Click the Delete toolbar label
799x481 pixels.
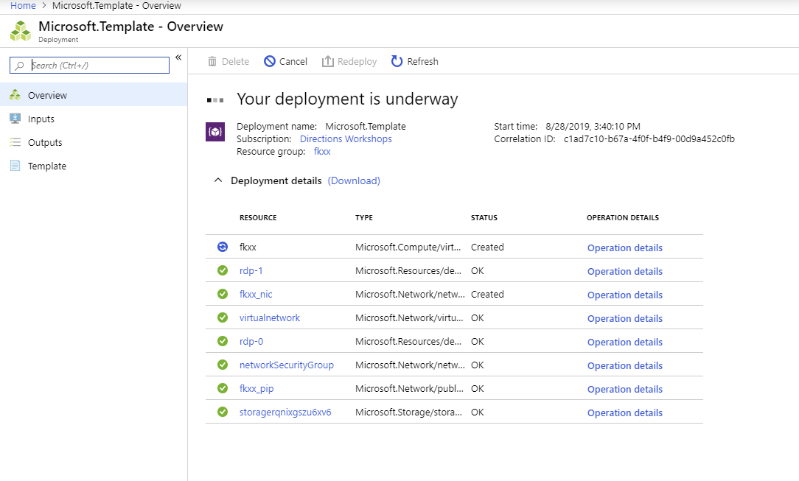coord(235,62)
